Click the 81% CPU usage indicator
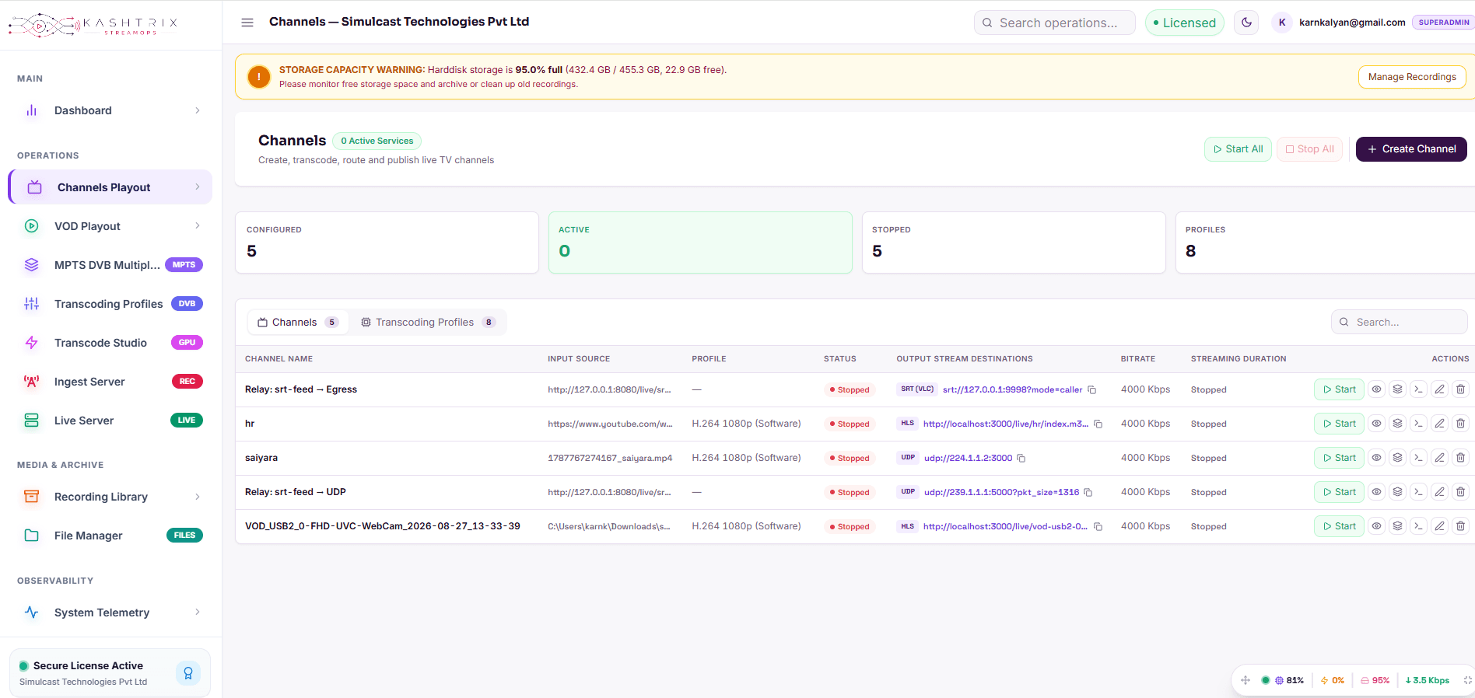 coord(1290,680)
